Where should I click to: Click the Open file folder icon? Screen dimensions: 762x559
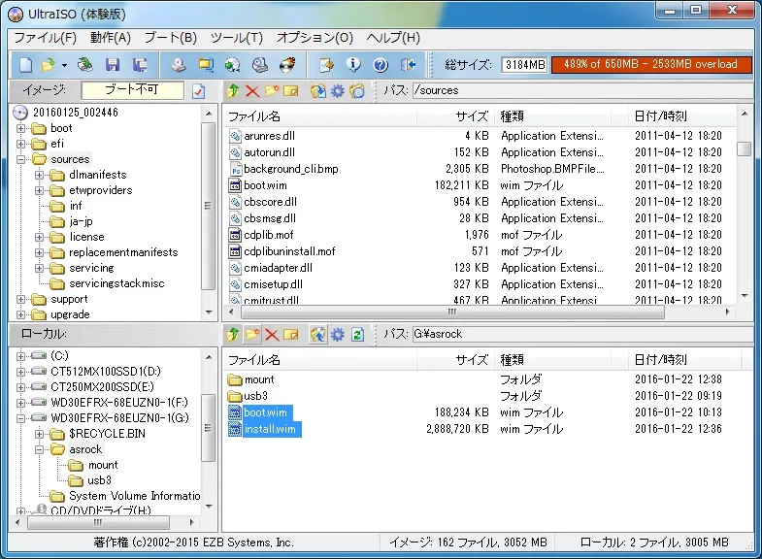tap(49, 65)
